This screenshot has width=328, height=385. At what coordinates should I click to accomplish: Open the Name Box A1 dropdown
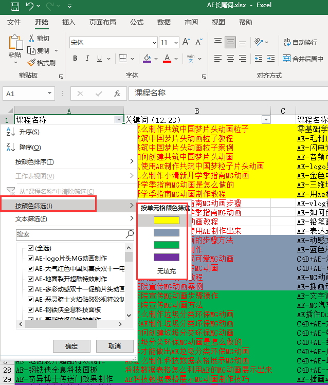coord(49,94)
